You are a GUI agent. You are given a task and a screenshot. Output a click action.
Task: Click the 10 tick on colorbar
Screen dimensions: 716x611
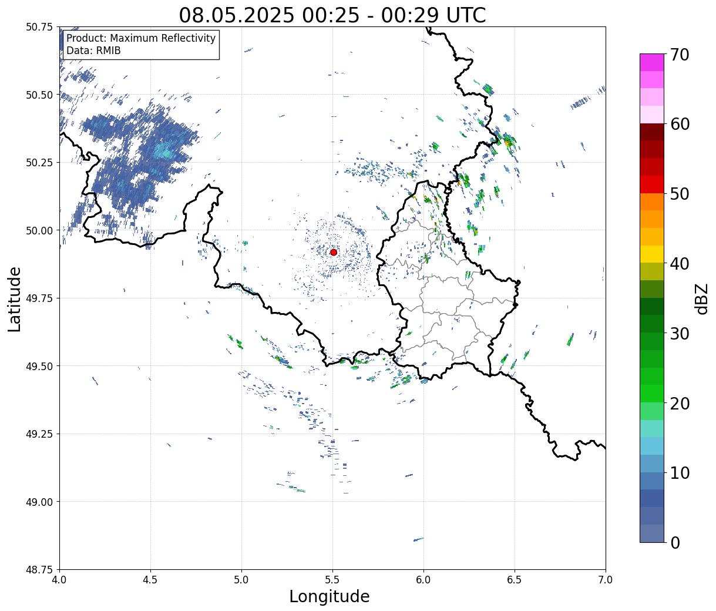[x=679, y=472]
